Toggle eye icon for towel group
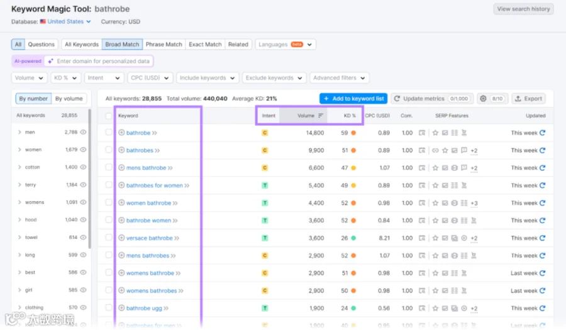The width and height of the screenshot is (566, 330). (83, 238)
